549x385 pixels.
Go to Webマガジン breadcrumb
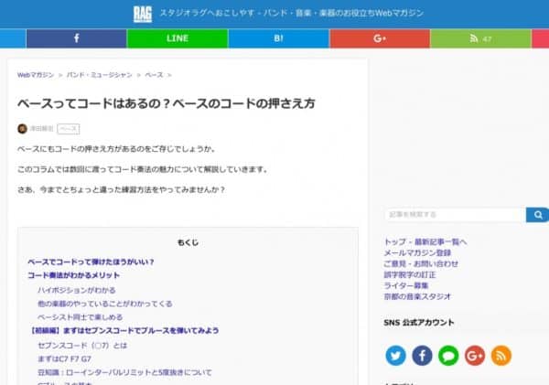[x=36, y=75]
